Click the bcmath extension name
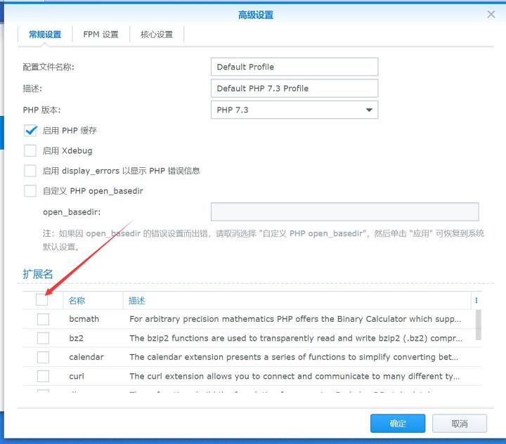This screenshot has width=506, height=444. pos(84,319)
